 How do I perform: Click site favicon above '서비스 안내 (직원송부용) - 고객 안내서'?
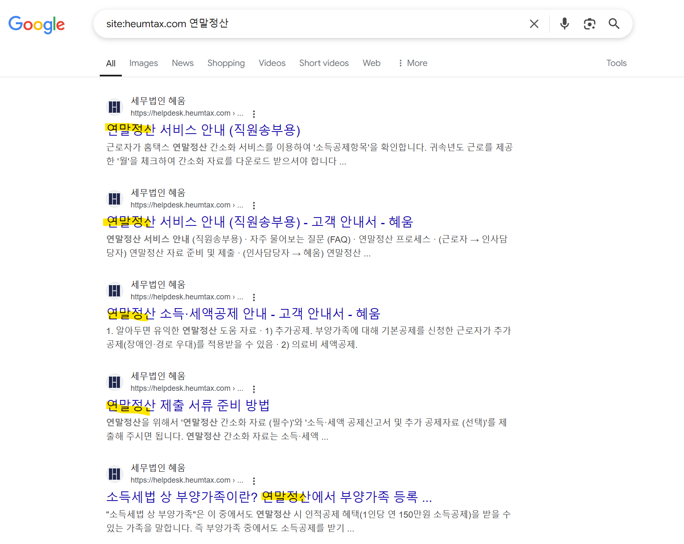coord(114,199)
